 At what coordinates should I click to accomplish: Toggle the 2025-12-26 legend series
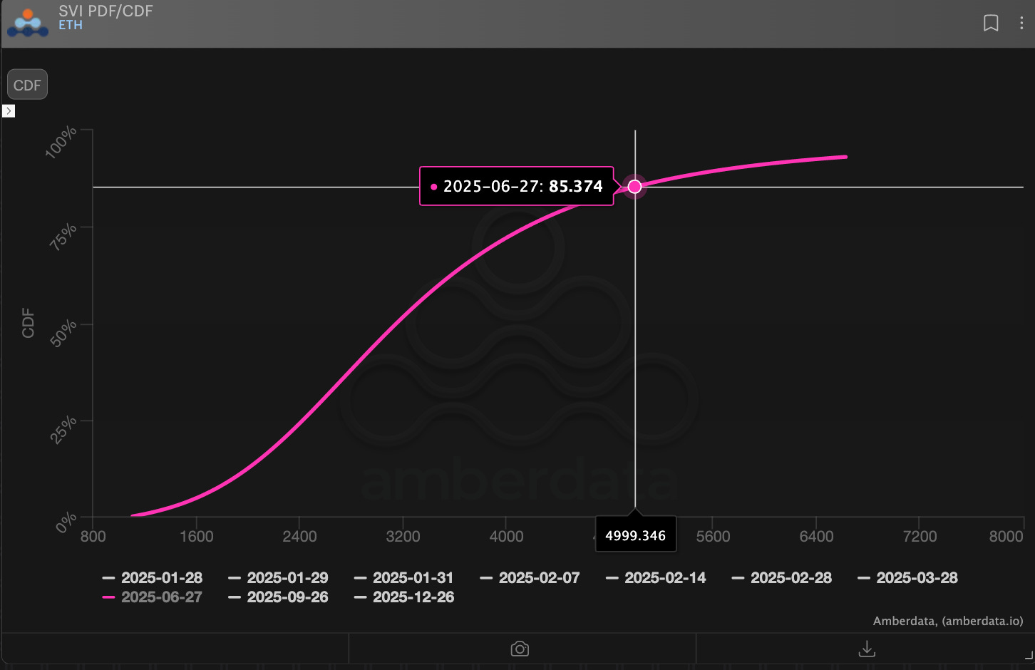(404, 597)
